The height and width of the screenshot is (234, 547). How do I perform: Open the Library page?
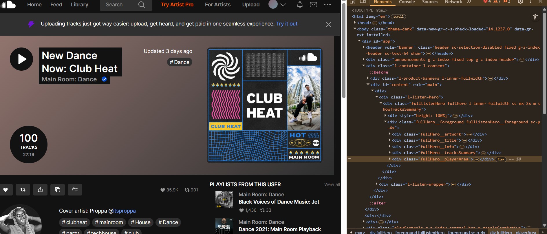[x=80, y=5]
